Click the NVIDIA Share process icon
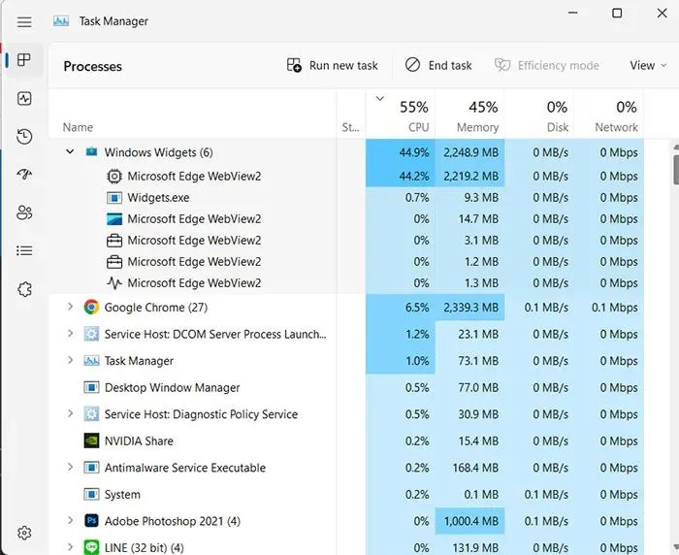Viewport: 679px width, 555px height. point(91,441)
